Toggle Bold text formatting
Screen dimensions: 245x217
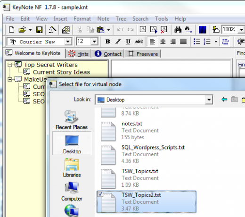click(x=107, y=42)
